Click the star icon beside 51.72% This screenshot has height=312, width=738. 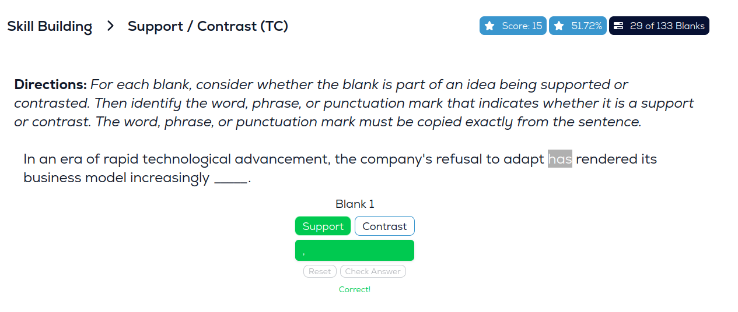559,26
